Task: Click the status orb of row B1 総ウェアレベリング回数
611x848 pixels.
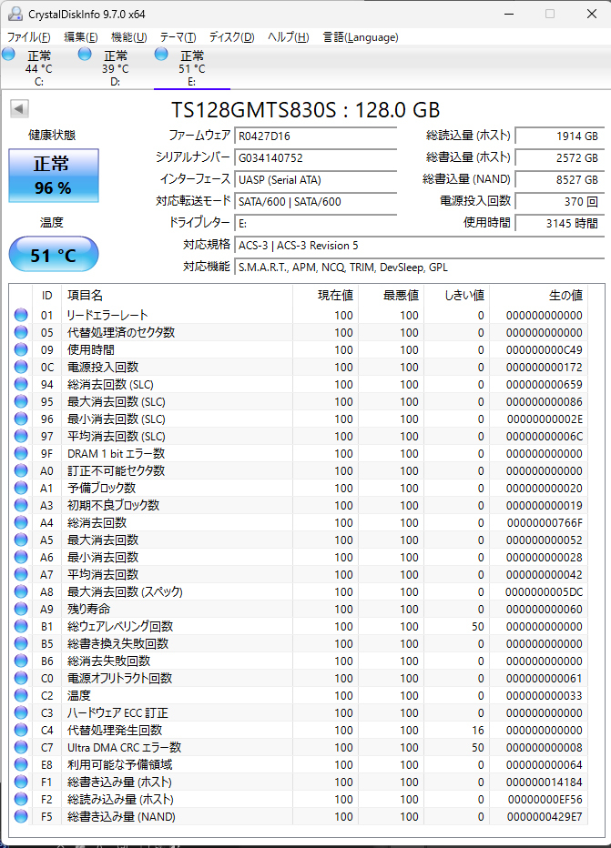Action: click(x=21, y=626)
